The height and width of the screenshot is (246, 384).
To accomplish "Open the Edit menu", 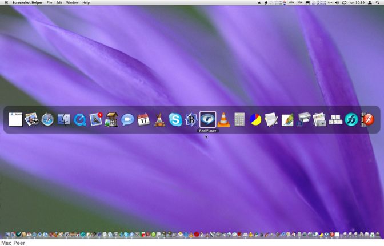I will pos(59,2).
